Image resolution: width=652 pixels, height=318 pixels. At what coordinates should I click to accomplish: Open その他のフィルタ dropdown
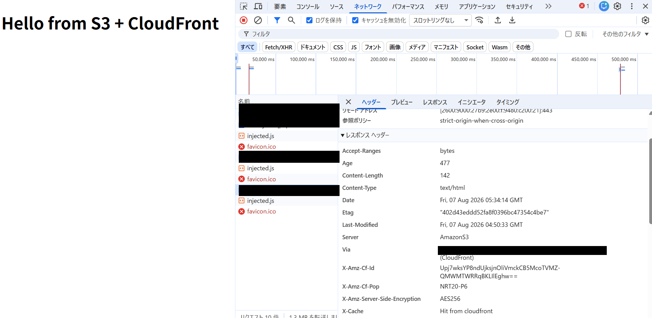(625, 34)
